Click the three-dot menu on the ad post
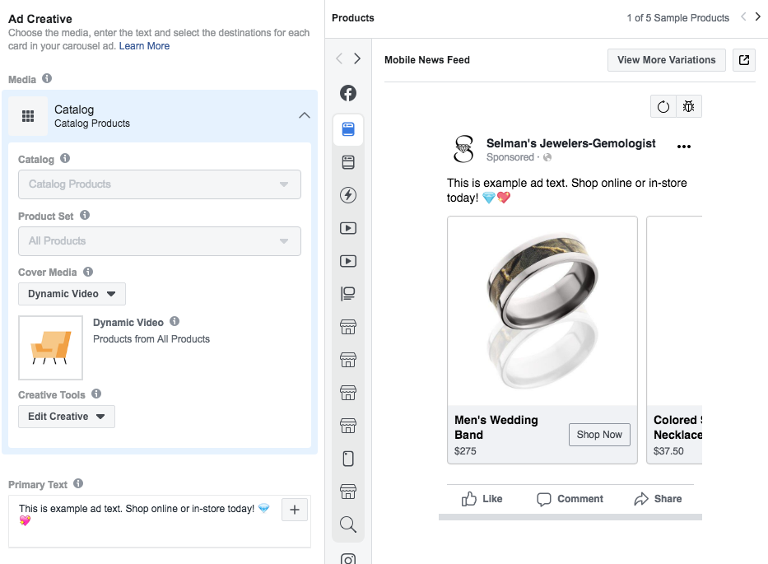Screen dimensions: 768x564 [x=683, y=147]
